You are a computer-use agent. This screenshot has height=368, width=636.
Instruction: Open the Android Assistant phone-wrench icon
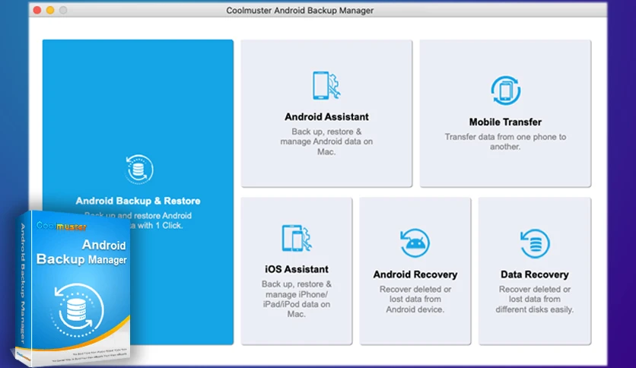(326, 85)
